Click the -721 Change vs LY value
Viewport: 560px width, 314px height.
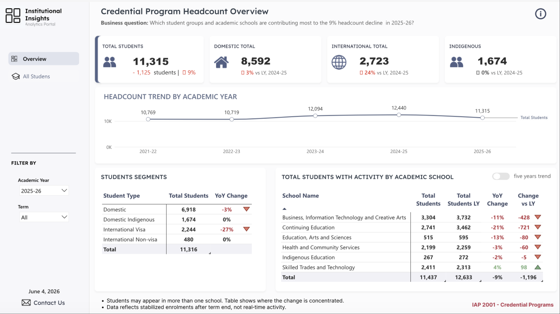point(524,227)
